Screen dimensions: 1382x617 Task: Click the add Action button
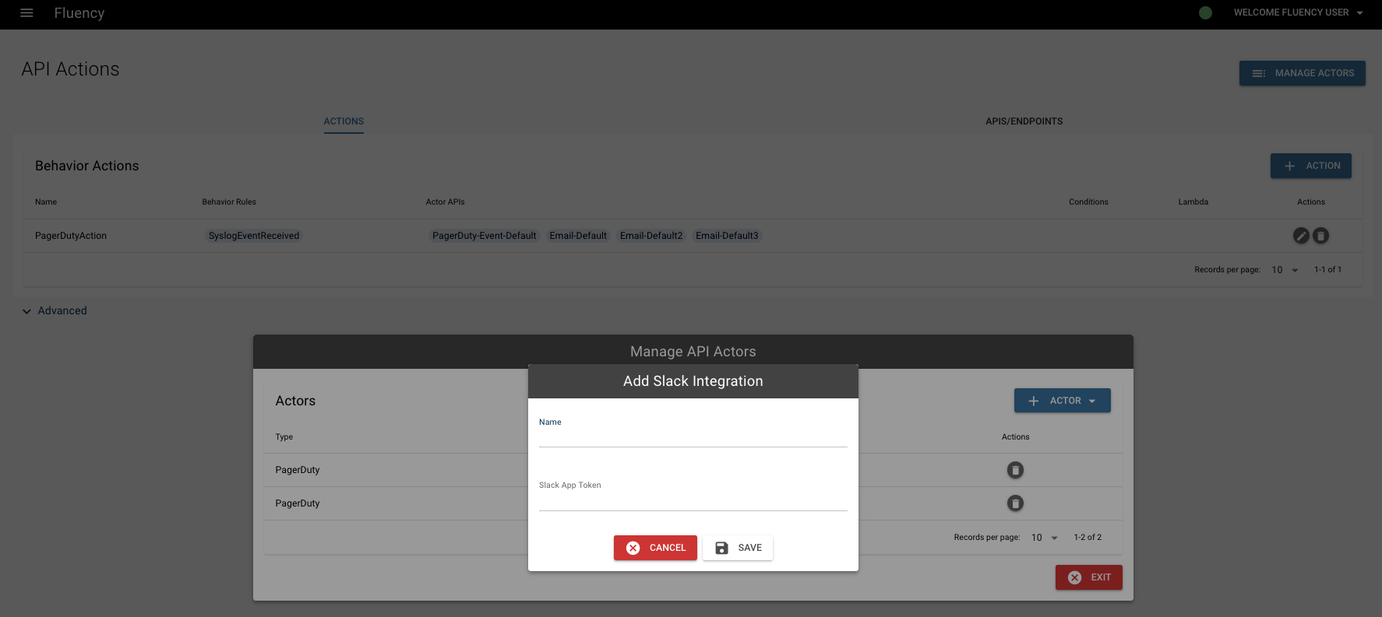click(1310, 166)
